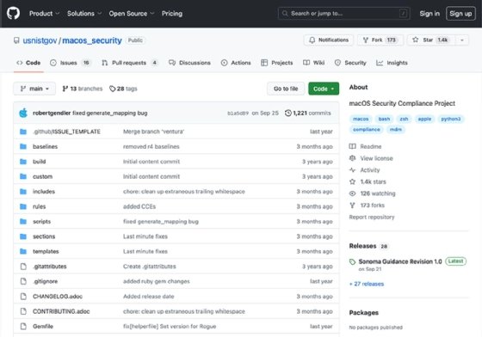The image size is (482, 337).
Task: Click the .gitattributes file icon
Action: point(23,267)
